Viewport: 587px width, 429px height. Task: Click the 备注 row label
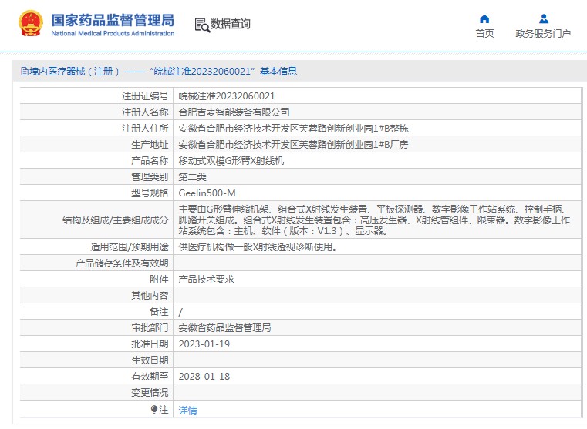tap(159, 312)
